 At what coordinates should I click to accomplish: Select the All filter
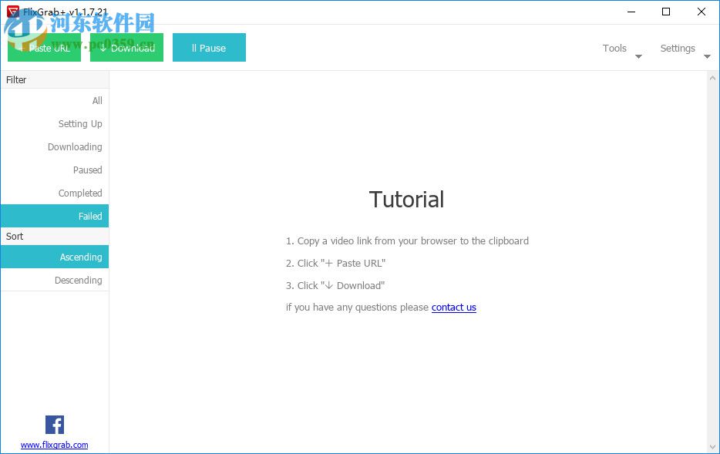pyautogui.click(x=55, y=100)
